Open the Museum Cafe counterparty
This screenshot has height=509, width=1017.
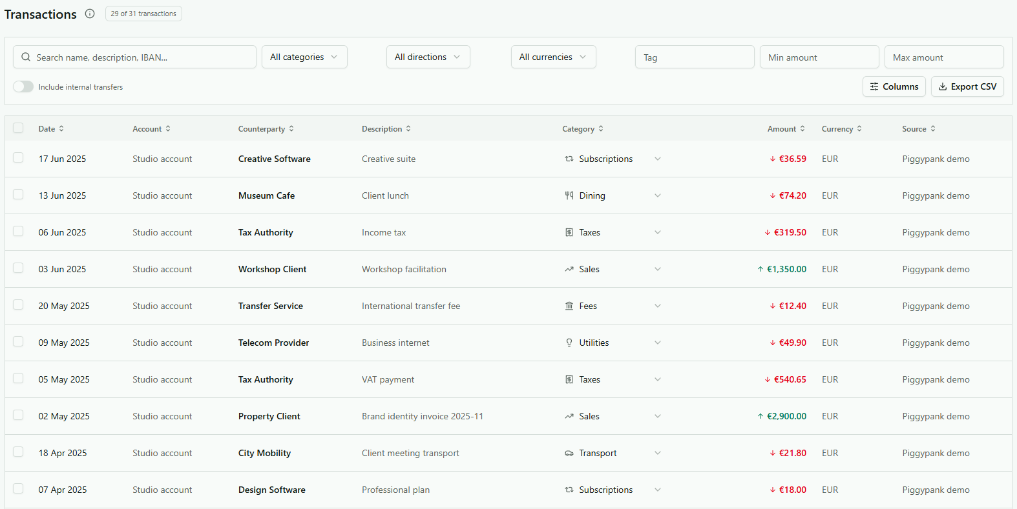pos(266,195)
